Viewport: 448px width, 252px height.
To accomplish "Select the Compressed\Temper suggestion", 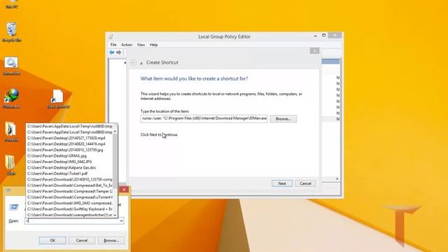I will tap(69, 191).
